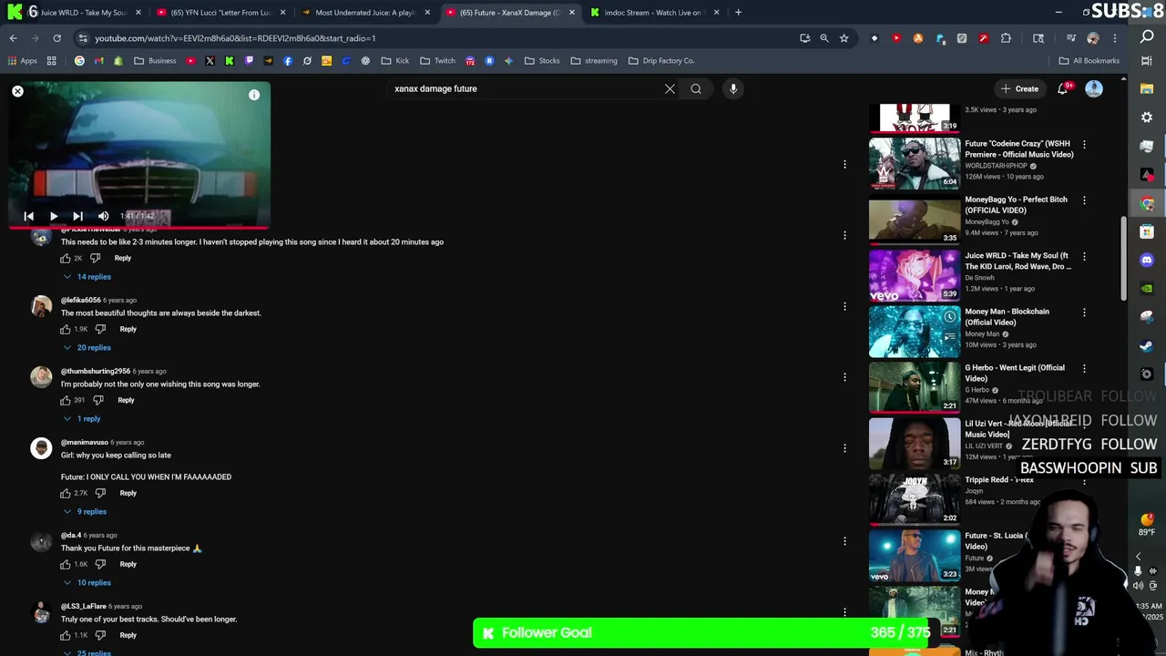Open Future 'Codeine Crazy' thumbnail

tap(914, 162)
